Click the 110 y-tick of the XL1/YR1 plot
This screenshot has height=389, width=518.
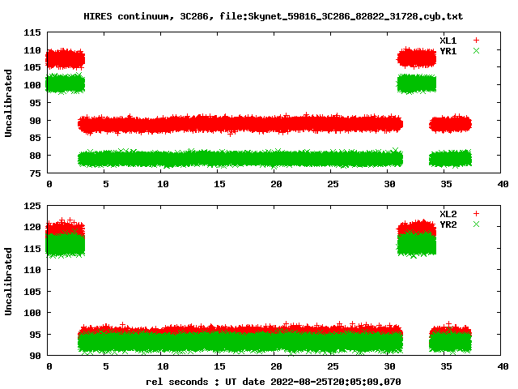pyautogui.click(x=32, y=50)
